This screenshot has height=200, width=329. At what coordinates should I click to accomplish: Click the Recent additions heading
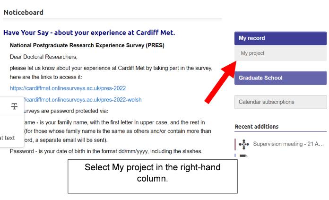256,127
